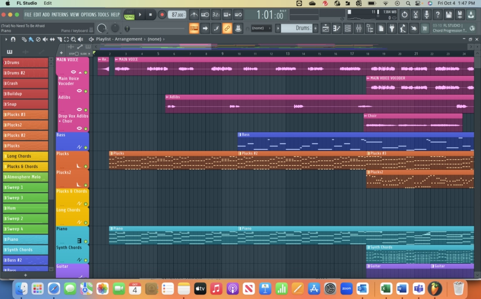Select the Mute tool in the Playlist toolbar
This screenshot has height=299, width=481.
pyautogui.click(x=45, y=39)
